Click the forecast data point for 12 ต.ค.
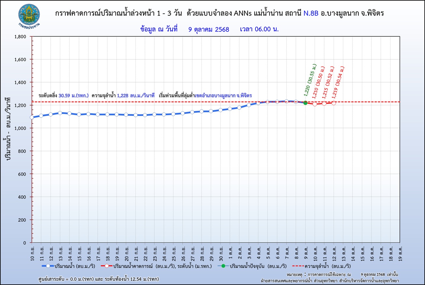Screen dimensions: 425x285 pyautogui.click(x=334, y=103)
